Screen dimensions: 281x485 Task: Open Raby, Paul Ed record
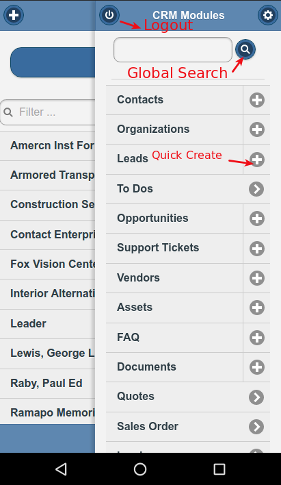click(x=48, y=384)
